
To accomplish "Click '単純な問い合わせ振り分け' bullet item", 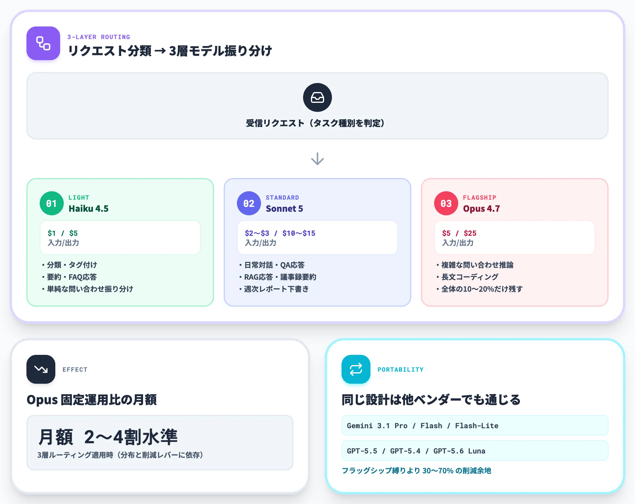I will (x=87, y=289).
